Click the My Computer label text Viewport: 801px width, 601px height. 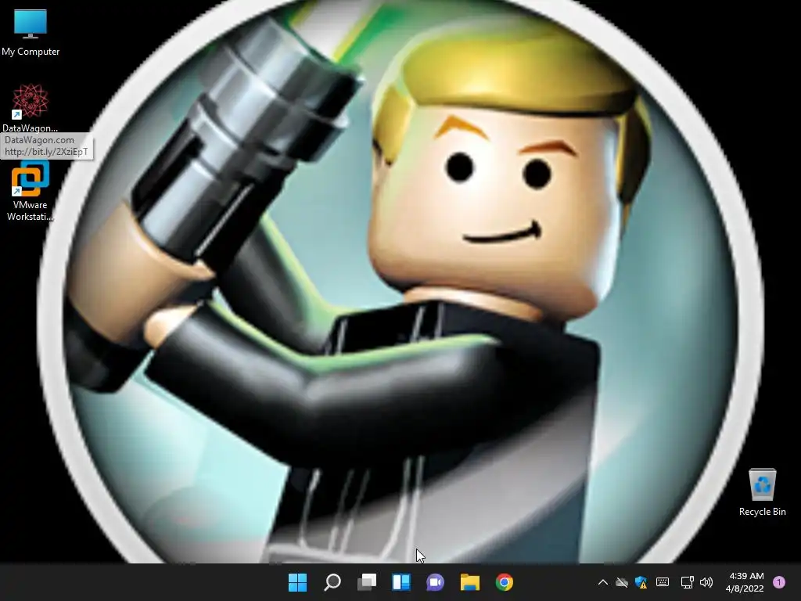click(31, 52)
